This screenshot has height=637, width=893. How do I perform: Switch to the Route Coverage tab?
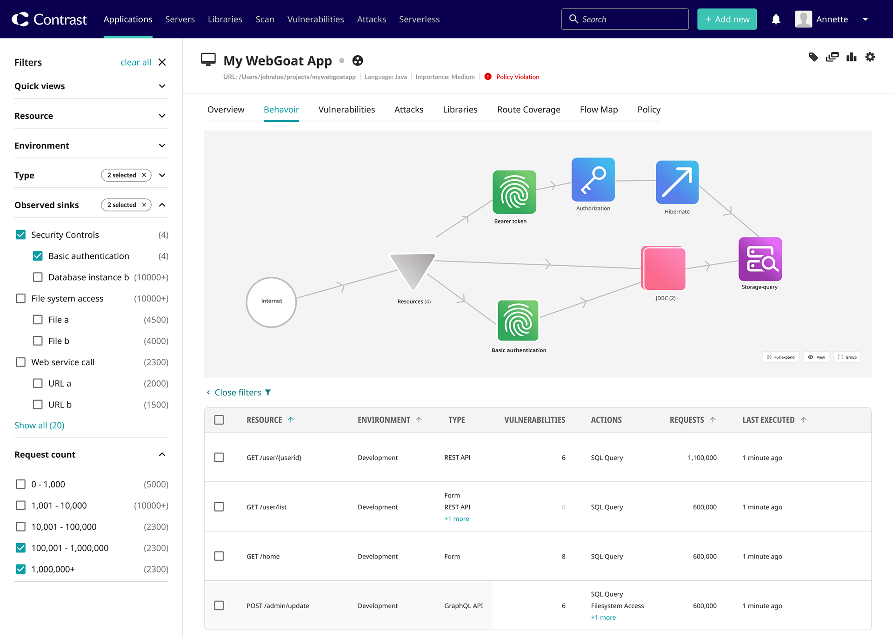coord(528,110)
